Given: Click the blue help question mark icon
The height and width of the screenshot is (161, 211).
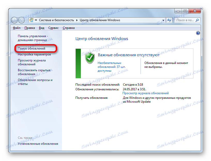Looking at the screenshot, I should click(198, 33).
